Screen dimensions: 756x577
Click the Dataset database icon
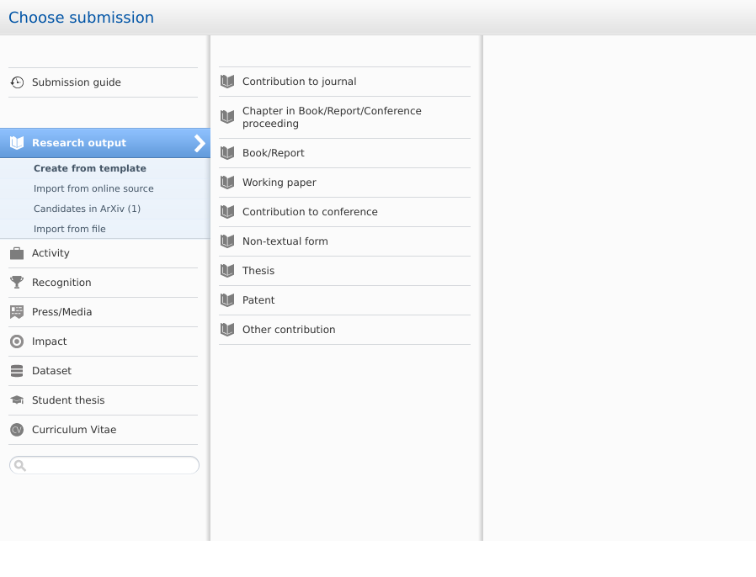click(17, 371)
